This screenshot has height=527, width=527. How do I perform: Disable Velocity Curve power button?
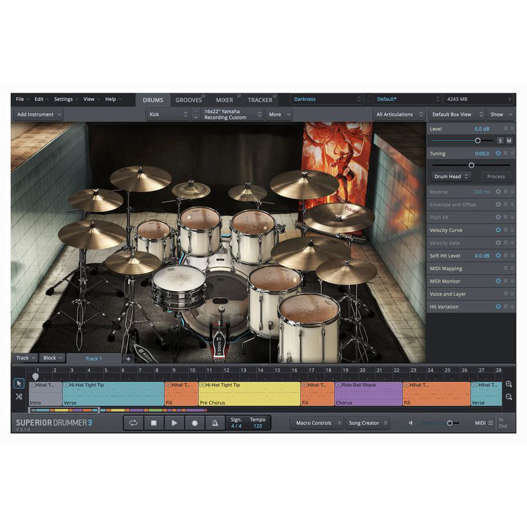coord(498,230)
